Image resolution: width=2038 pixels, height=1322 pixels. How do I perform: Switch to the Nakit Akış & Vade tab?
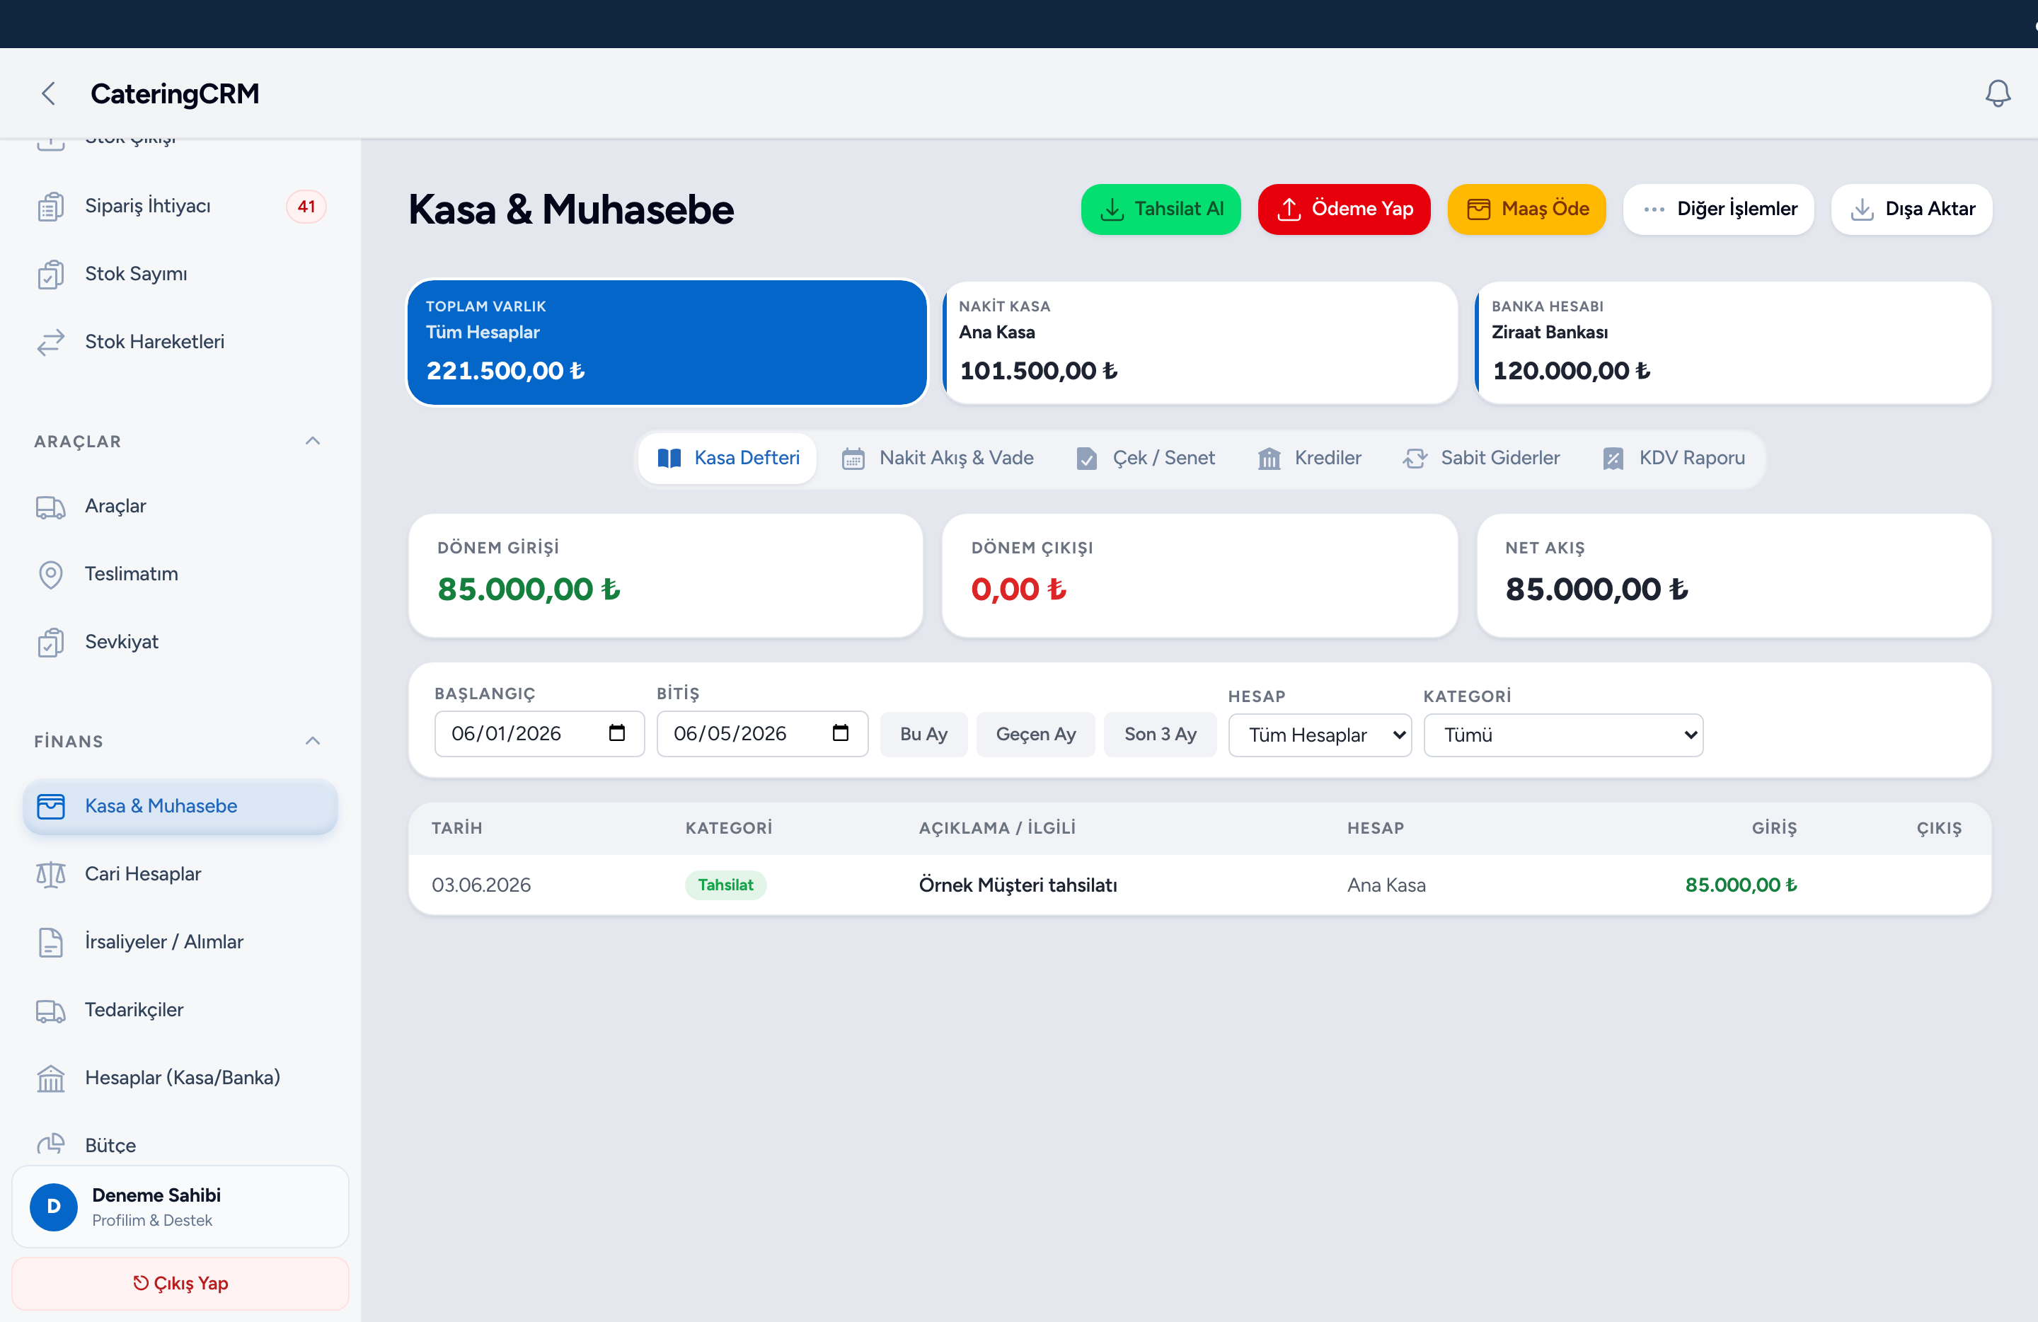(x=938, y=458)
